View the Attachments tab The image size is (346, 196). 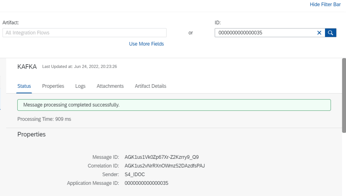[x=110, y=86]
